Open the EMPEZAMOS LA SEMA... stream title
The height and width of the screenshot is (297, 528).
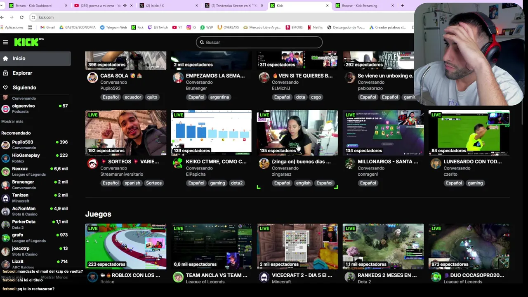point(215,76)
